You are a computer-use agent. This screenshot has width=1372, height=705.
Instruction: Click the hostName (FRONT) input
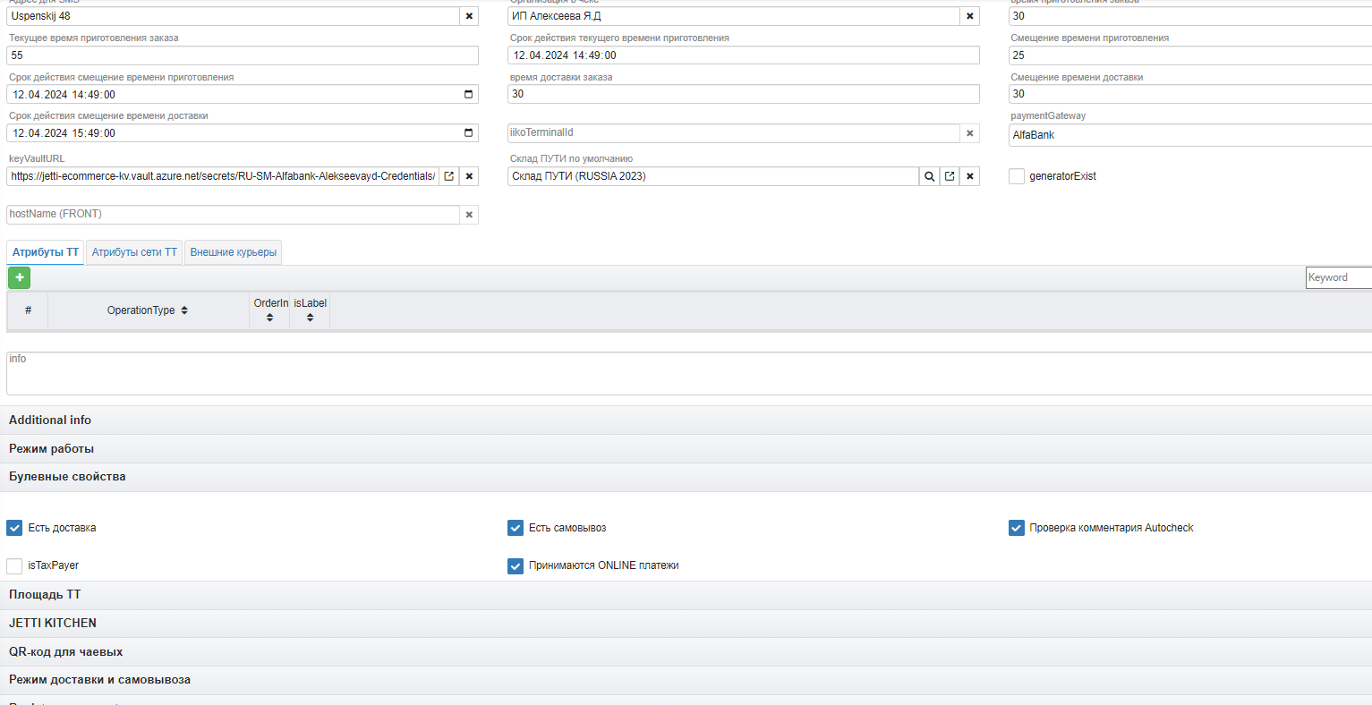click(x=233, y=215)
